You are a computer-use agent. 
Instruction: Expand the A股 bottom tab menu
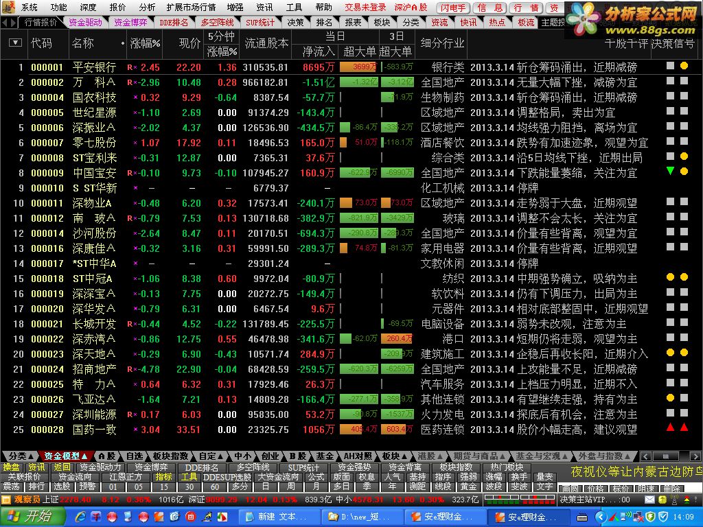[106, 456]
